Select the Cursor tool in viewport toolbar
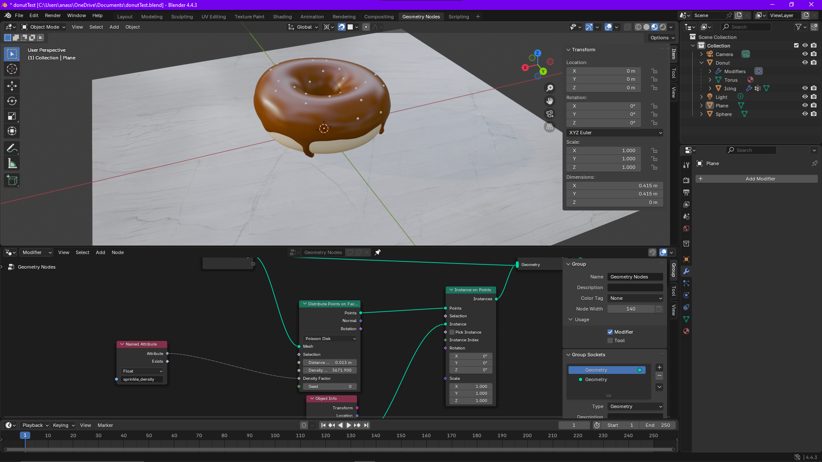822x462 pixels. click(x=12, y=69)
